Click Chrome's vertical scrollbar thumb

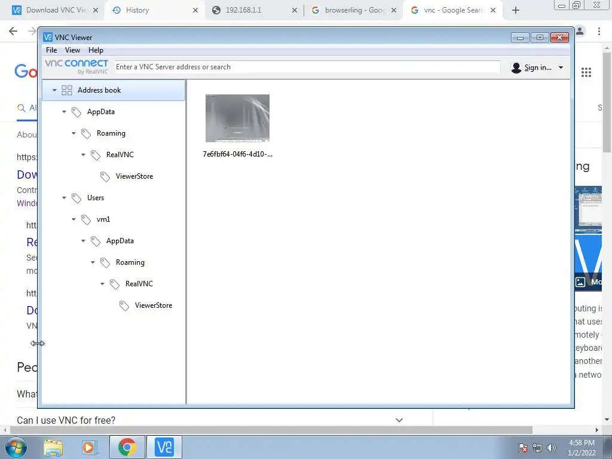pos(607,102)
